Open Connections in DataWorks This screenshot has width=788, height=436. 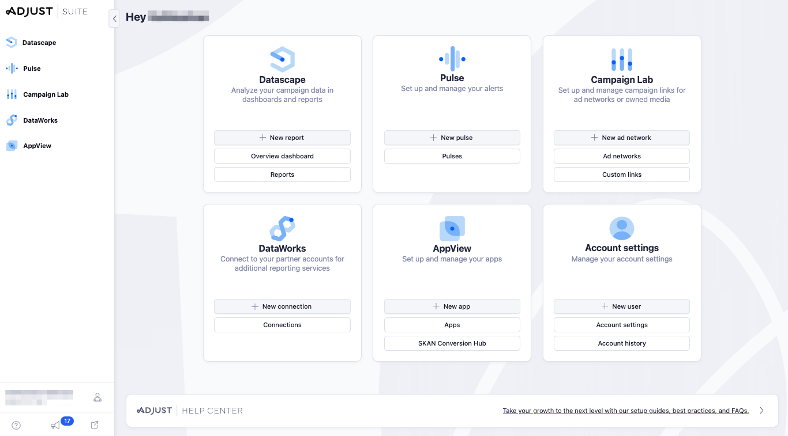(282, 325)
